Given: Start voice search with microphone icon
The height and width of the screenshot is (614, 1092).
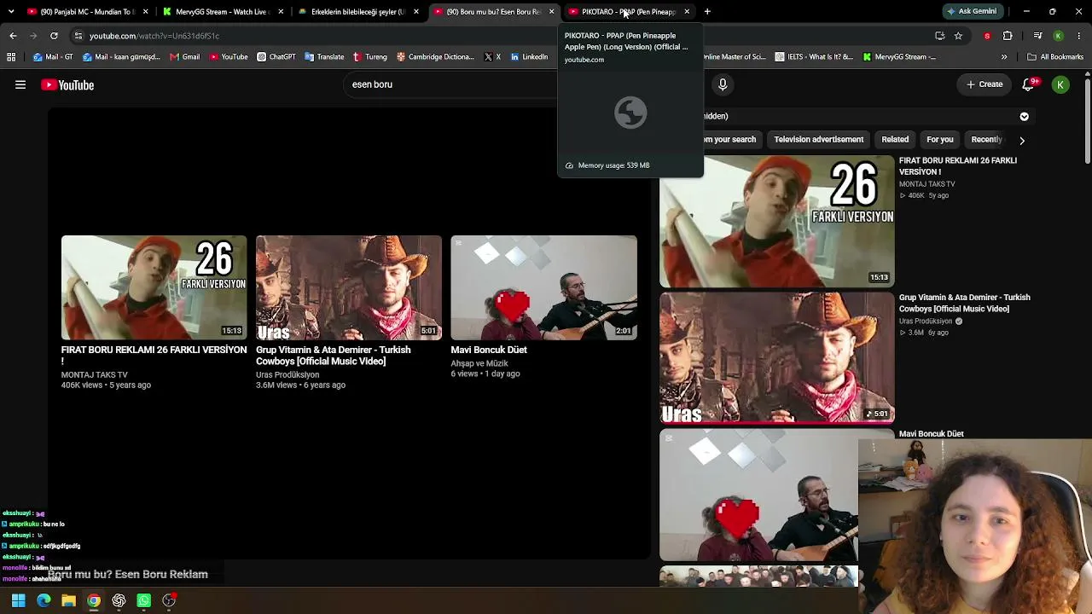Looking at the screenshot, I should coord(723,84).
